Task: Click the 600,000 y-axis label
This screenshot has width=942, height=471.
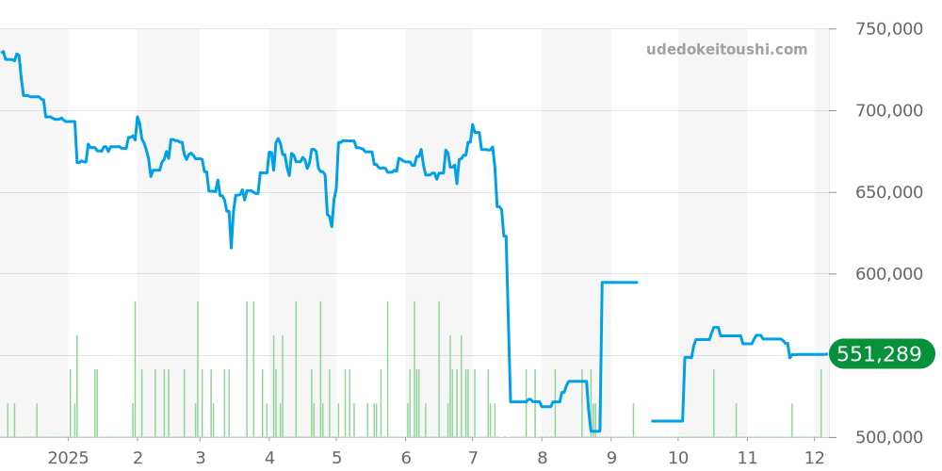Action: 888,274
